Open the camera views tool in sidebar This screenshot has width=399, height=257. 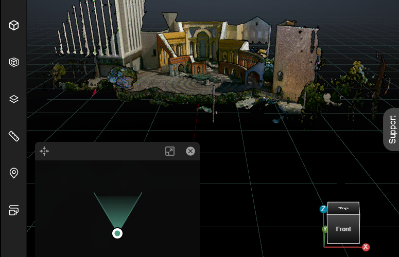14,210
